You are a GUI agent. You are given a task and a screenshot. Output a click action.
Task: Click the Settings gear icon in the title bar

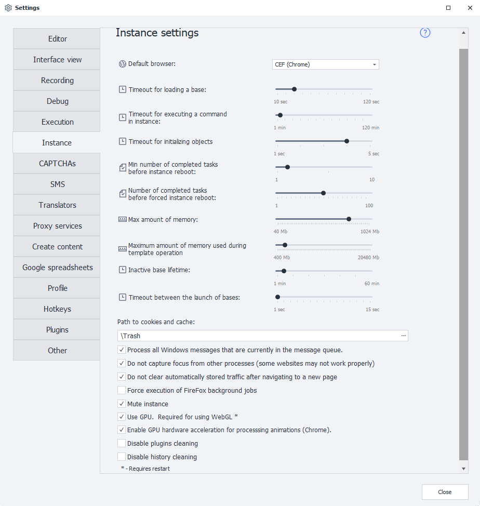pos(8,8)
